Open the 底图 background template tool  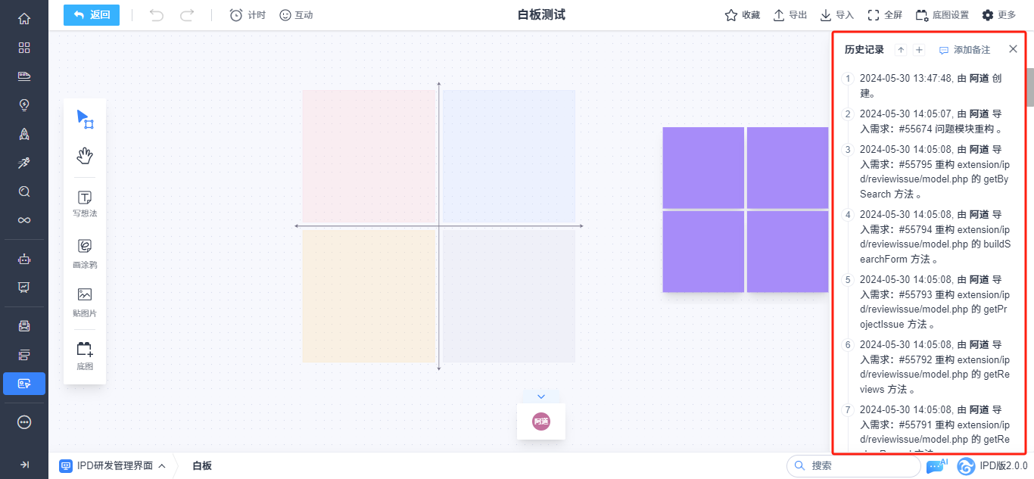tap(85, 355)
